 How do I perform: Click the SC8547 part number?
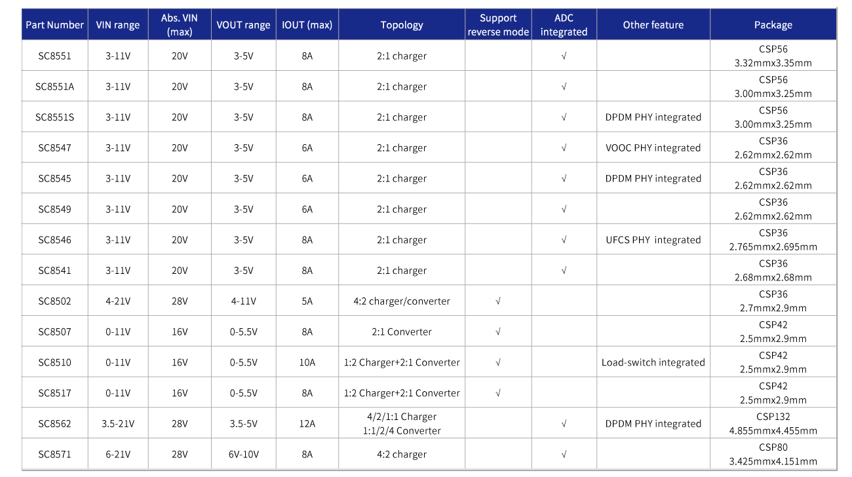(x=54, y=148)
